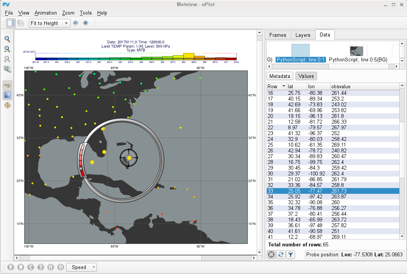Select the Zoom In tool

(7, 39)
